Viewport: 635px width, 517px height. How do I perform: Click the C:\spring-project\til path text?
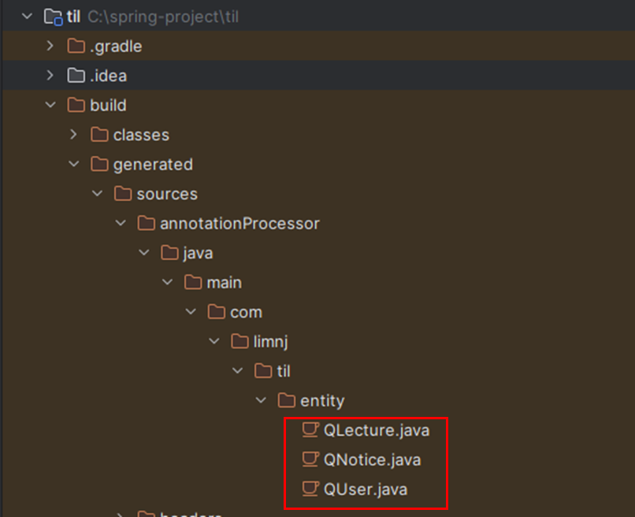tap(163, 17)
